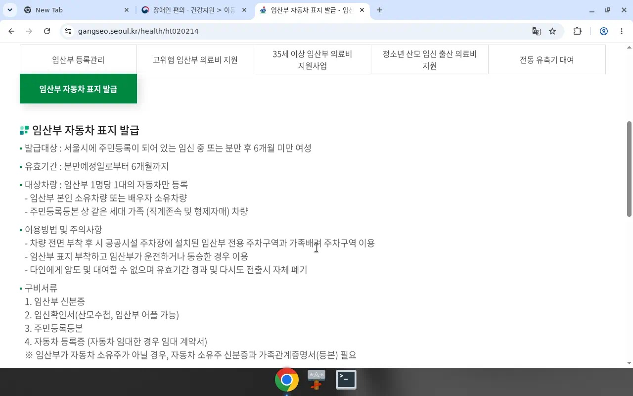
Task: Switch to the 장애인 편의 · 건강지원 tab
Action: pos(194,10)
